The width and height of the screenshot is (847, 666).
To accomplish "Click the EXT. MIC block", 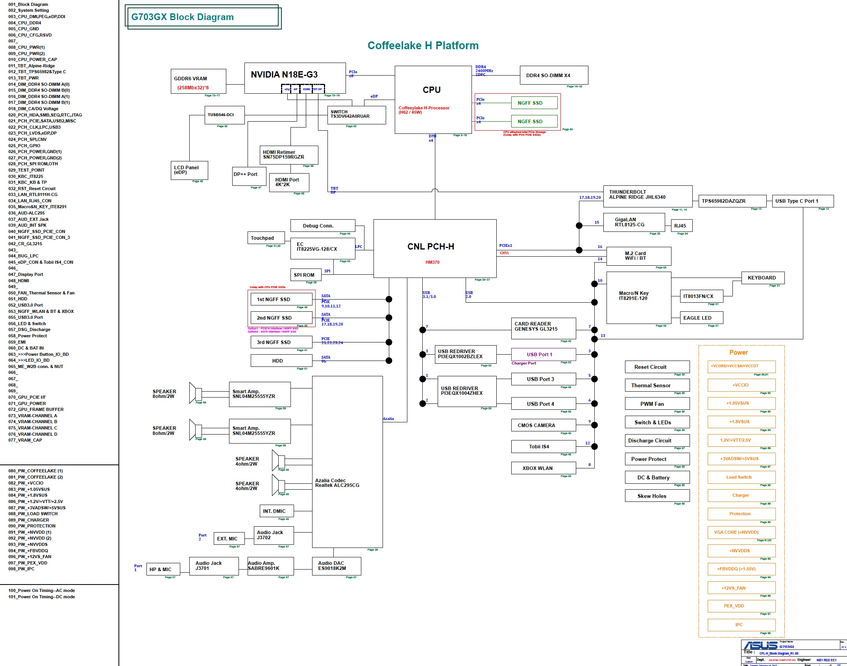I will (x=229, y=538).
